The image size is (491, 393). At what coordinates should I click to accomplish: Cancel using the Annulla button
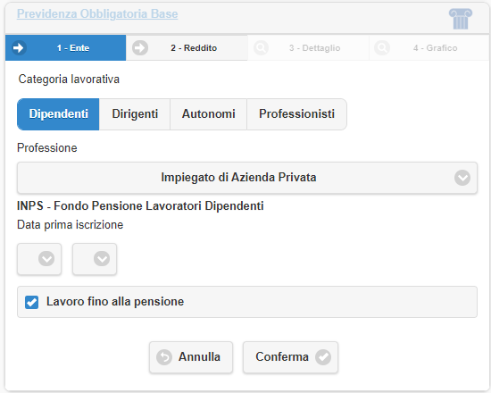pyautogui.click(x=191, y=357)
